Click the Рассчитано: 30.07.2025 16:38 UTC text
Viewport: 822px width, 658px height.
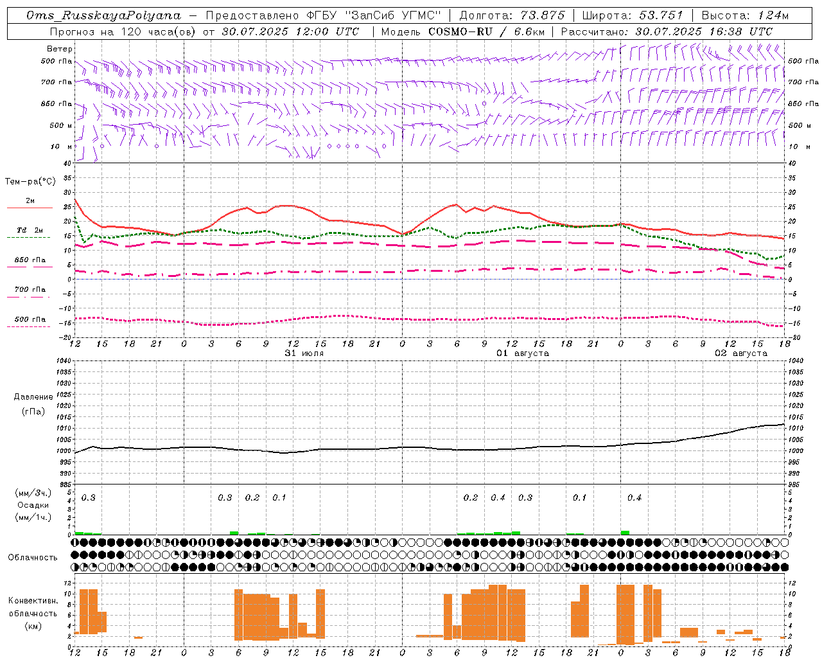click(667, 31)
